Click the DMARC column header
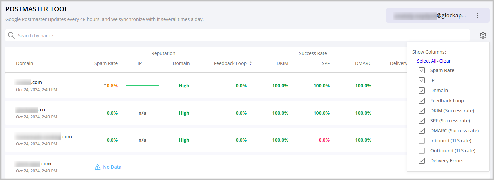Screen dimensions: 494x180 (x=363, y=63)
